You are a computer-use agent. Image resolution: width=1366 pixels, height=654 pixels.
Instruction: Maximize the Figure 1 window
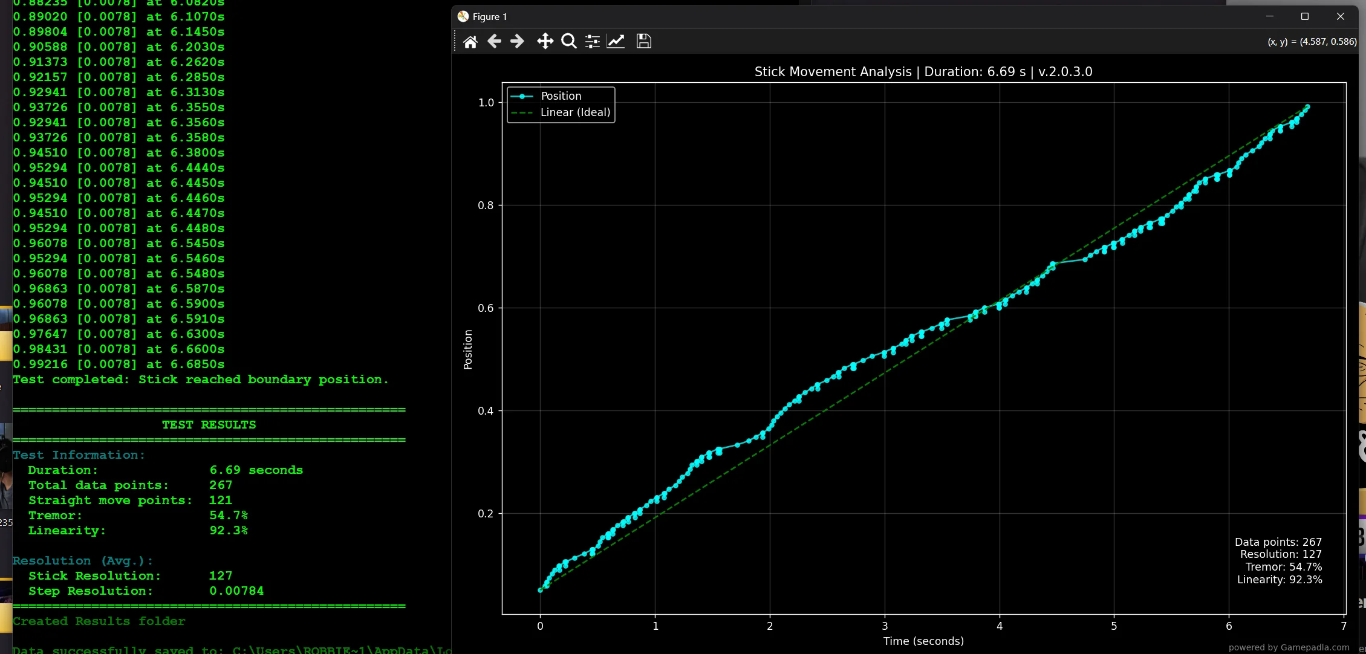[1305, 16]
